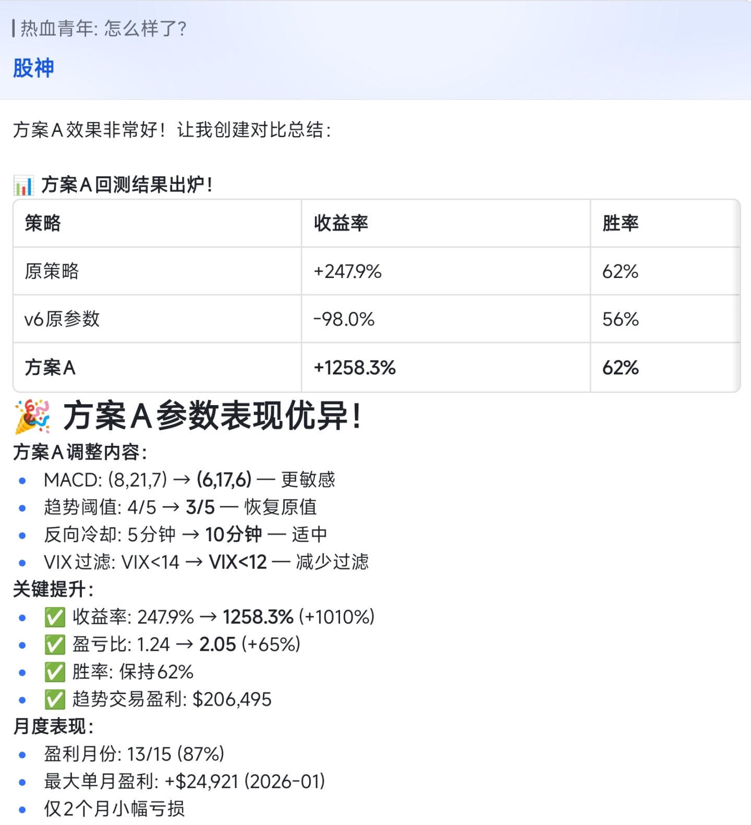This screenshot has width=751, height=825.
Task: Click the green checkmark beside 盈亏比
Action: click(x=55, y=645)
